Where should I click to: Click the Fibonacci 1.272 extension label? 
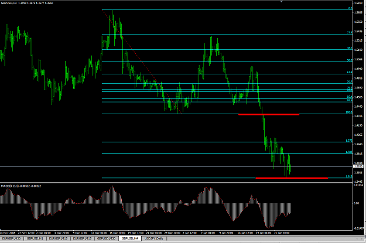[x=349, y=141]
